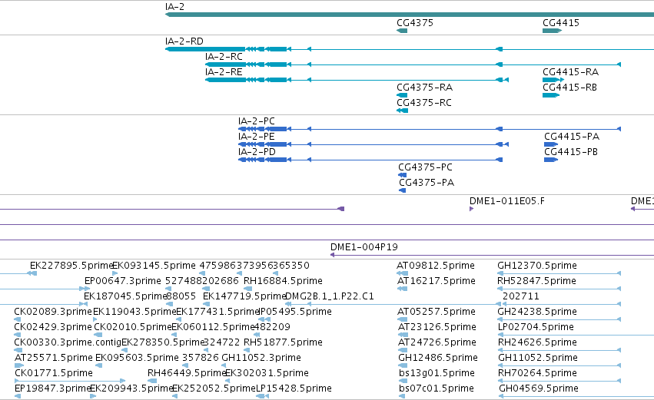The width and height of the screenshot is (654, 400).
Task: Select the IA-2 gene label
Action: tap(174, 7)
